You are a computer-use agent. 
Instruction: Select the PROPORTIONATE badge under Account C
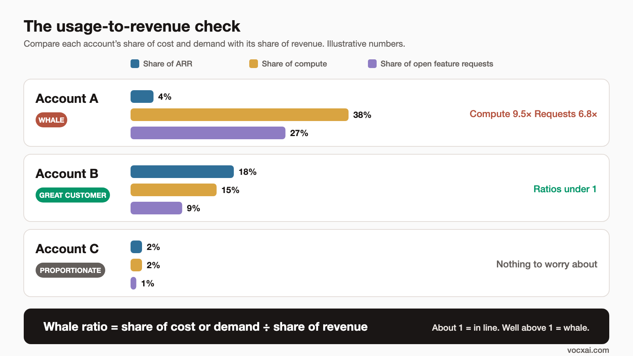click(x=70, y=270)
